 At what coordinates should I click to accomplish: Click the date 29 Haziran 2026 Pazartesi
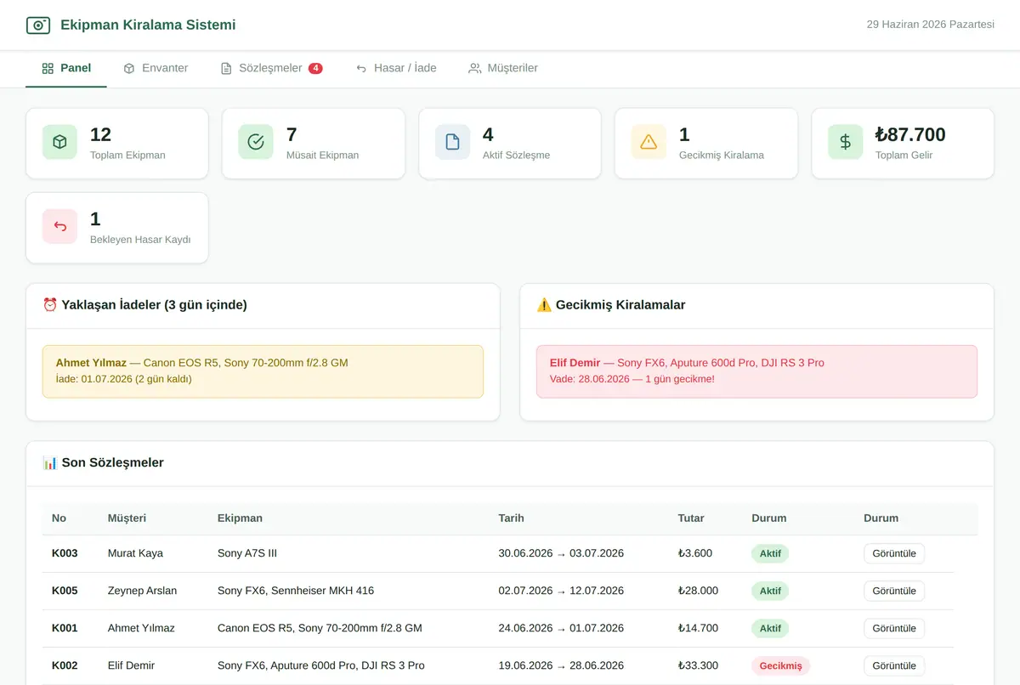931,25
